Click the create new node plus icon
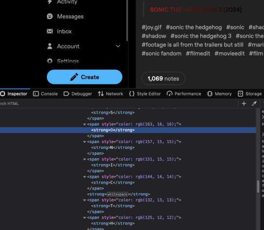 [x=244, y=104]
